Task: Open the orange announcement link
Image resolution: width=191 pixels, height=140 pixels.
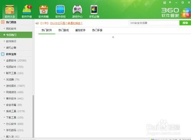Action: (x=66, y=23)
